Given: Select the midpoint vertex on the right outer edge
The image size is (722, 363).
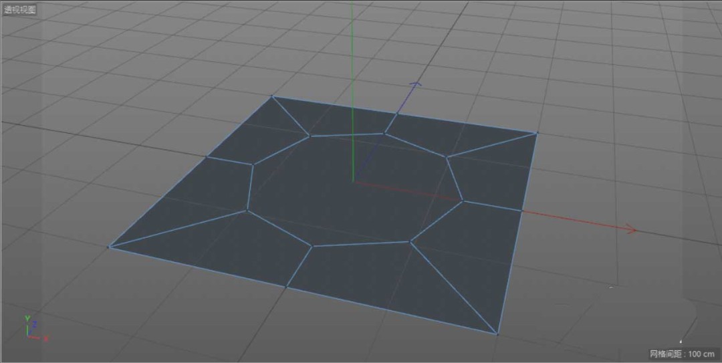Looking at the screenshot, I should point(521,211).
